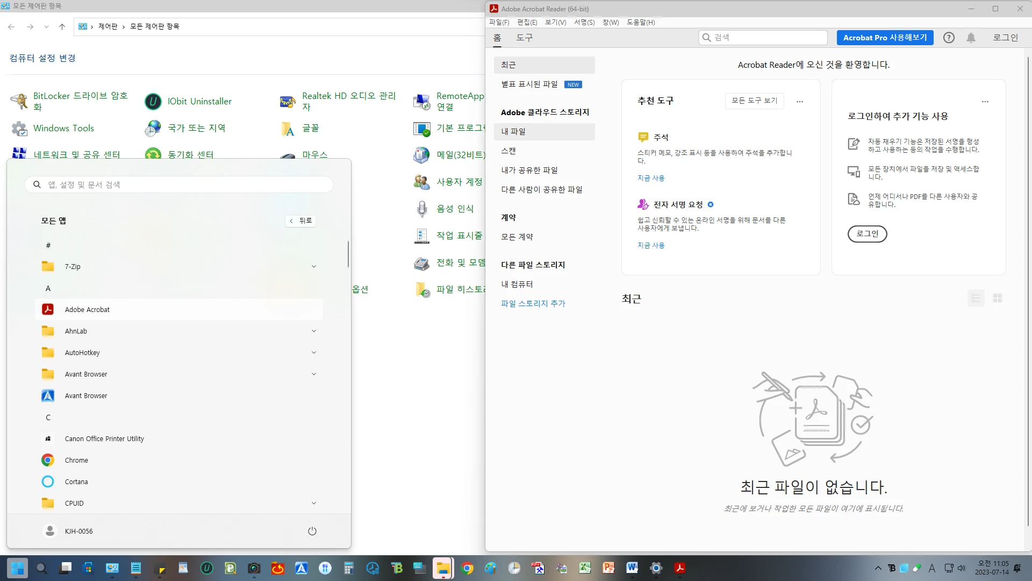Open the more options of 추천 도구 card
1032x581 pixels.
click(x=800, y=101)
